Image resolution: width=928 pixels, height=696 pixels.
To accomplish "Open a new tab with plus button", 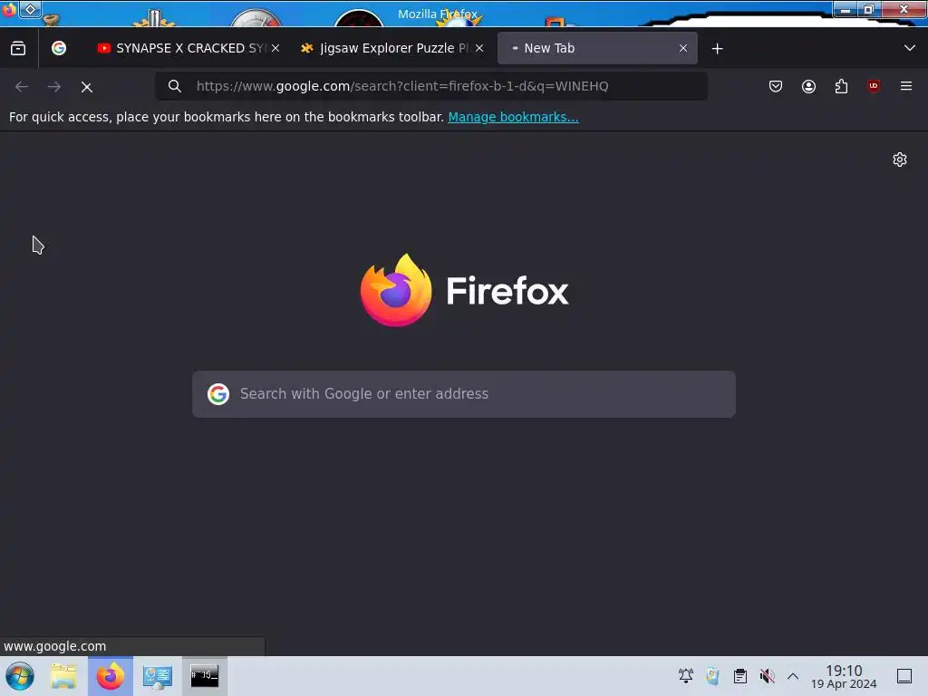I will pyautogui.click(x=718, y=49).
